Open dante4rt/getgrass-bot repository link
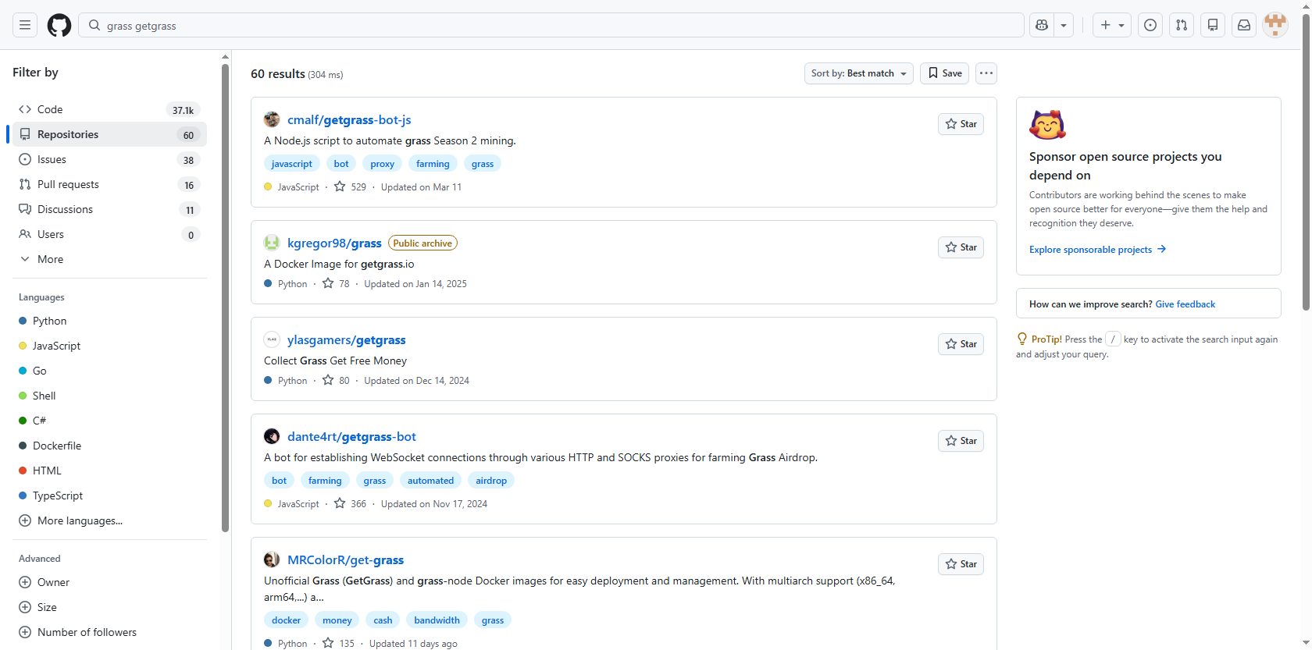1312x650 pixels. point(351,436)
